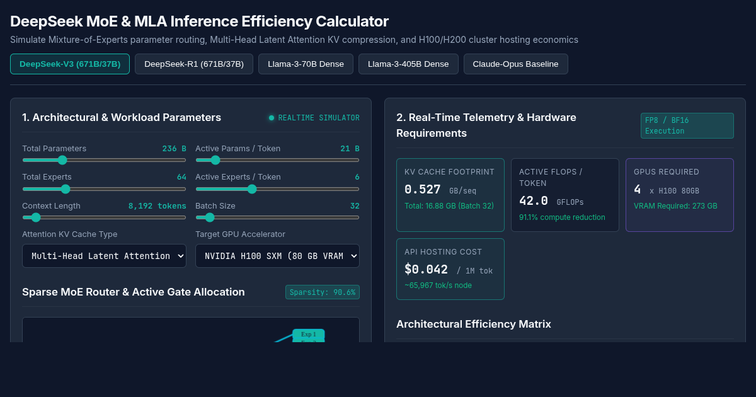
Task: Select the DeepSeek-V3 (671B/37B) preset
Action: click(x=70, y=64)
